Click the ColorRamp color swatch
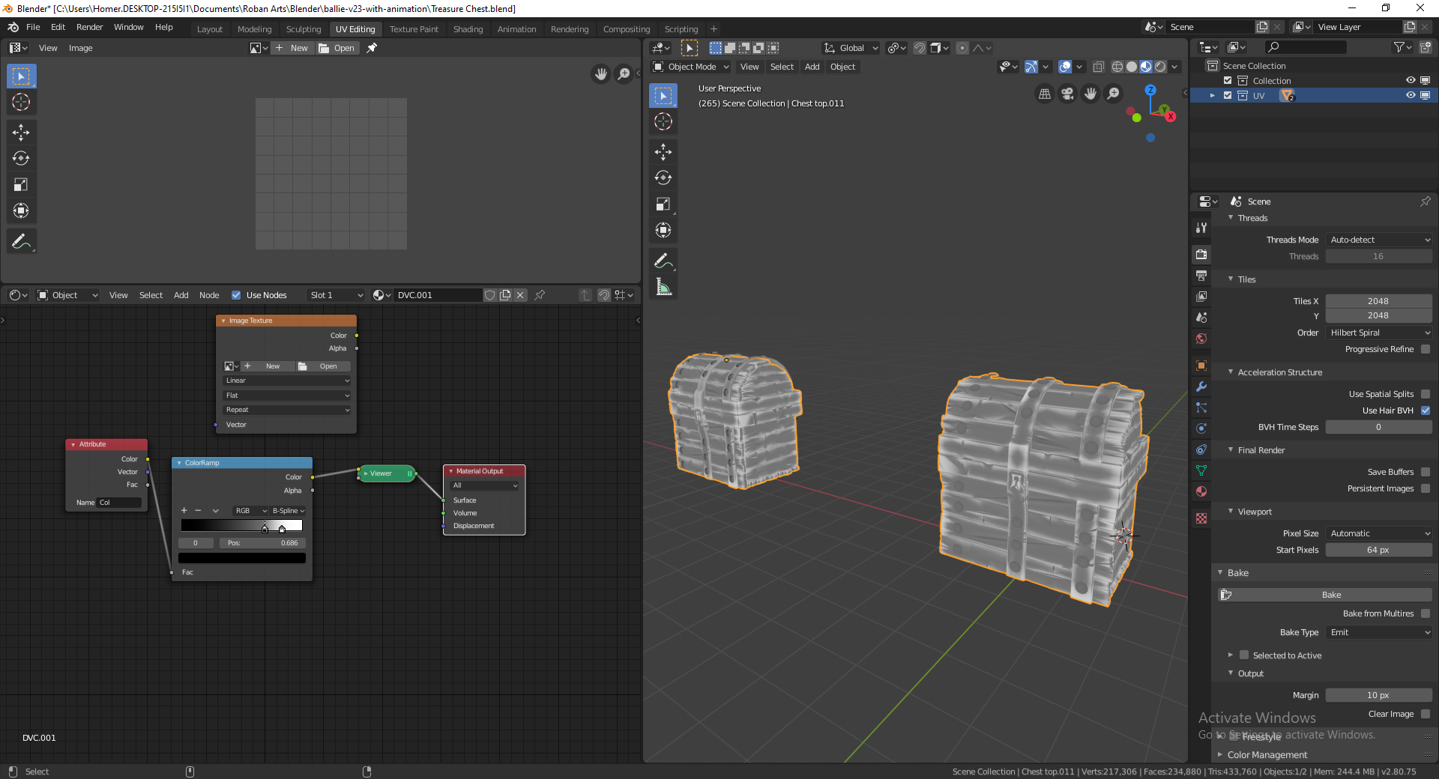This screenshot has width=1439, height=779. pos(241,557)
